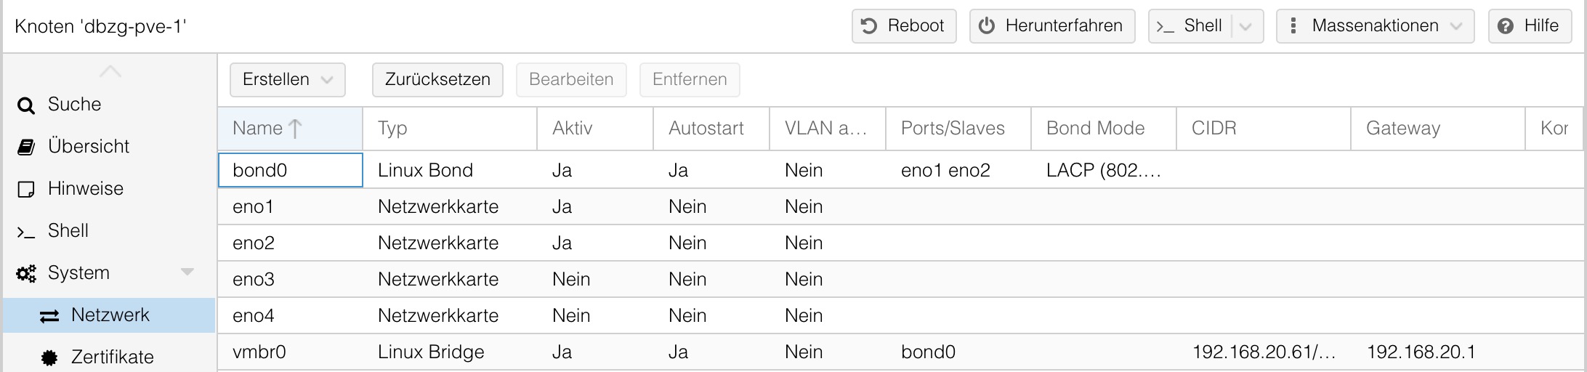Click the System gears icon
1587x372 pixels.
[x=26, y=274]
